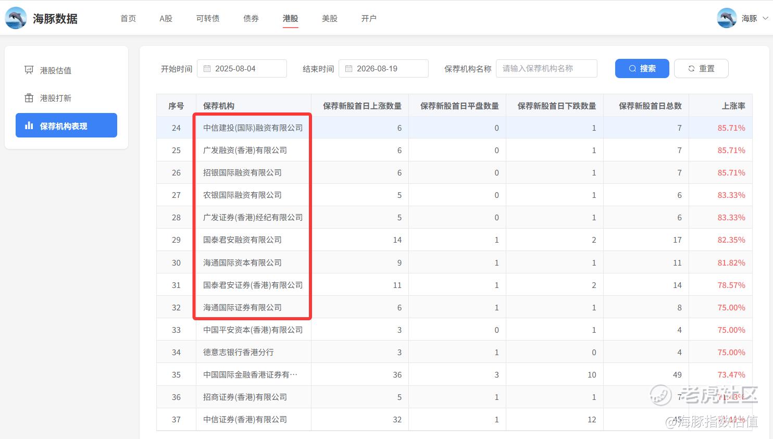Click the 85.71% rate for 中信建投(国际)融资有限公司
This screenshot has width=773, height=439.
pos(731,128)
